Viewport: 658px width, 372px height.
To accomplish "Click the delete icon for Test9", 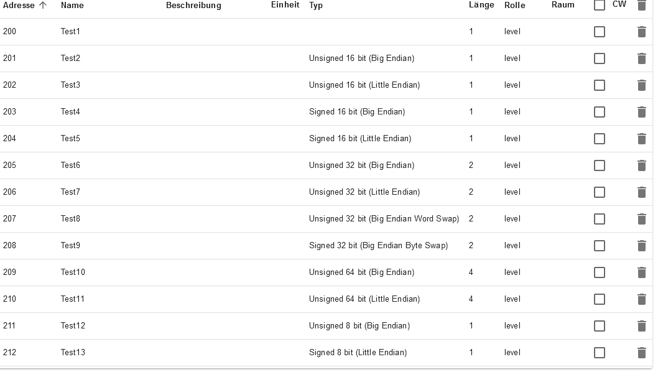I will (x=642, y=246).
